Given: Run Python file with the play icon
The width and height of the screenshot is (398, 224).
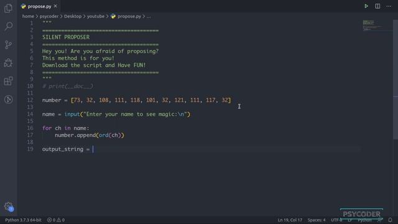Looking at the screenshot, I should coord(366,6).
